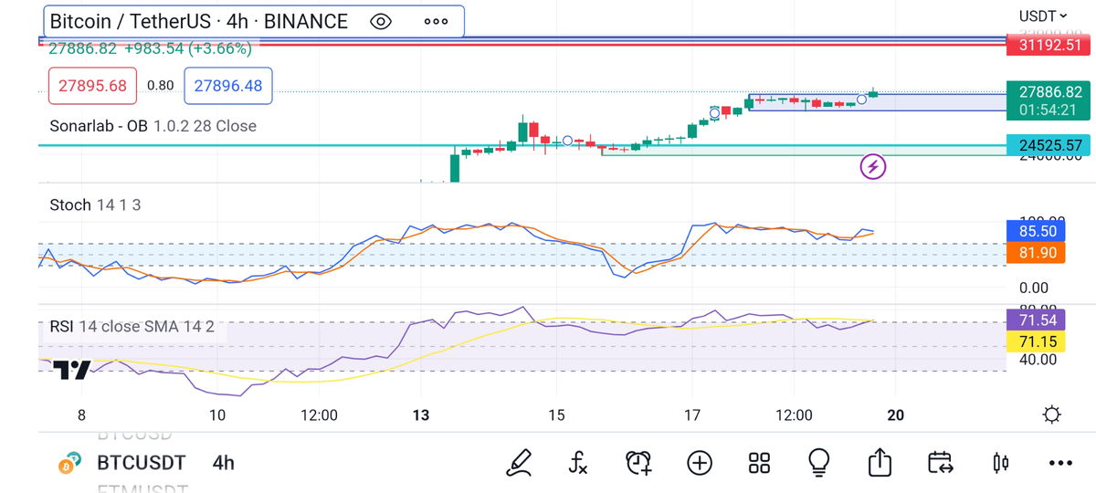Viewport: 1096px width, 493px height.
Task: Tap the red sell price 27895.68
Action: (92, 85)
